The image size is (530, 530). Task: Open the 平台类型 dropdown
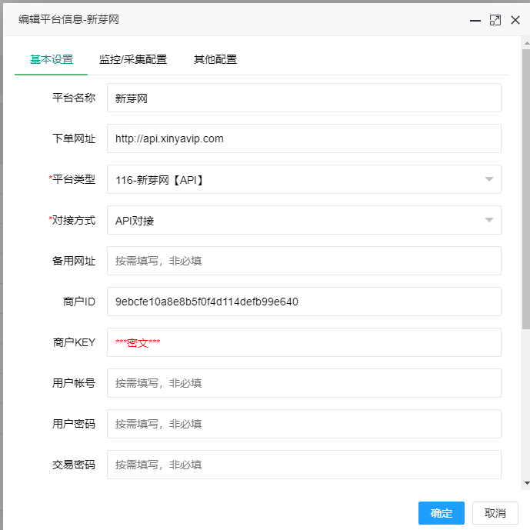point(304,179)
